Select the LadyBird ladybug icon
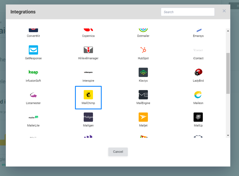The image size is (239, 176). 198,72
